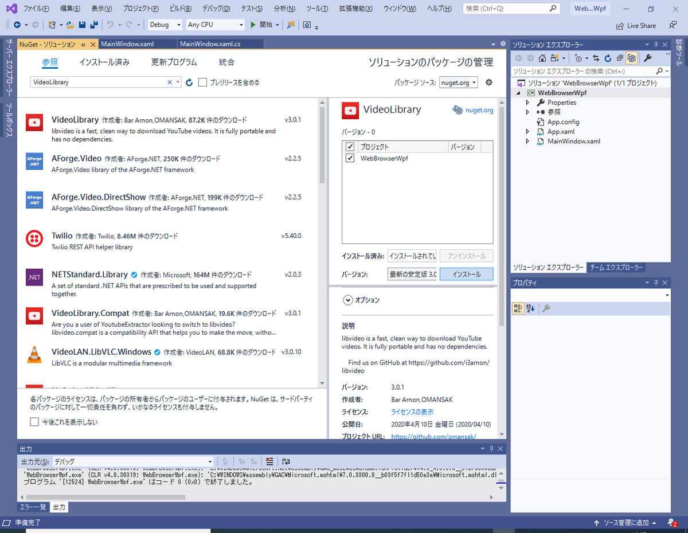Open the ライセンスの表示 link
Image resolution: width=688 pixels, height=533 pixels.
click(412, 412)
